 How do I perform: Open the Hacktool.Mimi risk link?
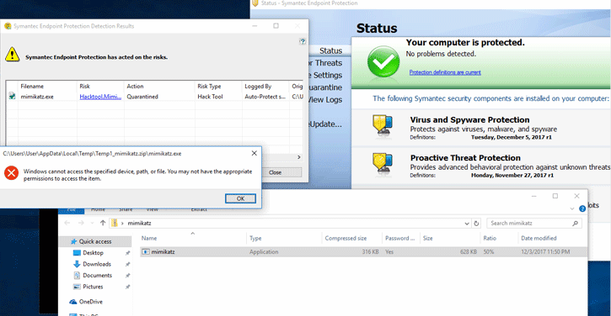(100, 97)
